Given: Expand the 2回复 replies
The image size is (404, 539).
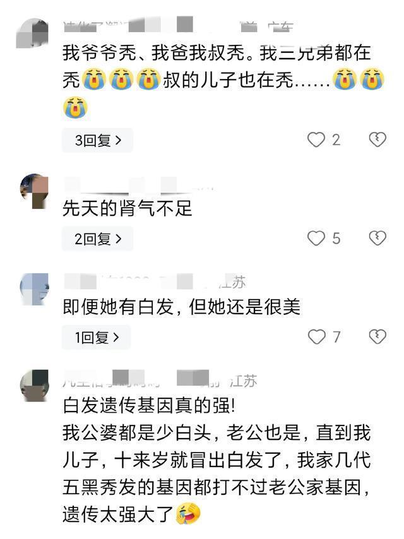Looking at the screenshot, I should click(x=98, y=239).
